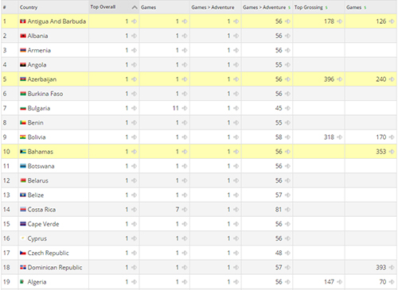398x290 pixels.
Task: Click arrow icon next to Bahamas 353 value
Action: coord(392,152)
